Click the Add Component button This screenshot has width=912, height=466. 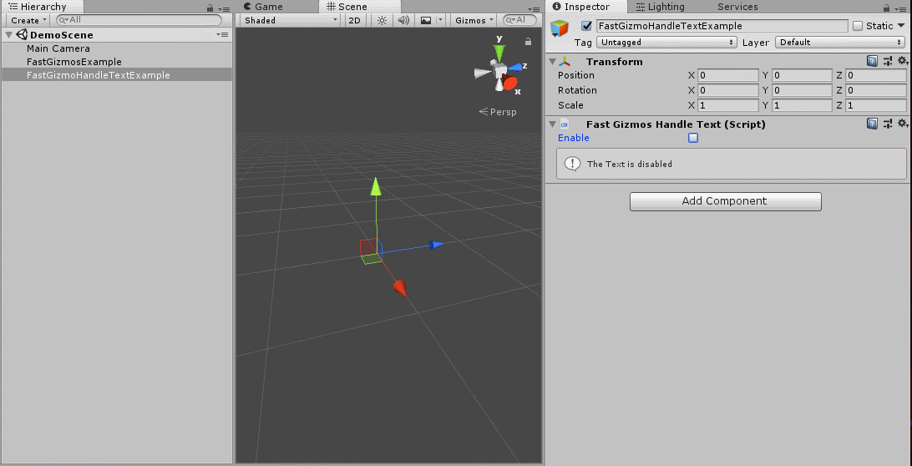[x=725, y=201]
